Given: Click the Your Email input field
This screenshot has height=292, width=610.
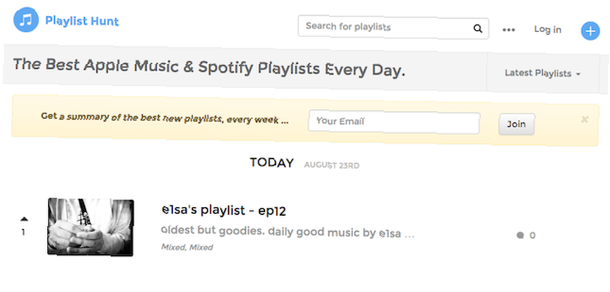Looking at the screenshot, I should pyautogui.click(x=394, y=123).
